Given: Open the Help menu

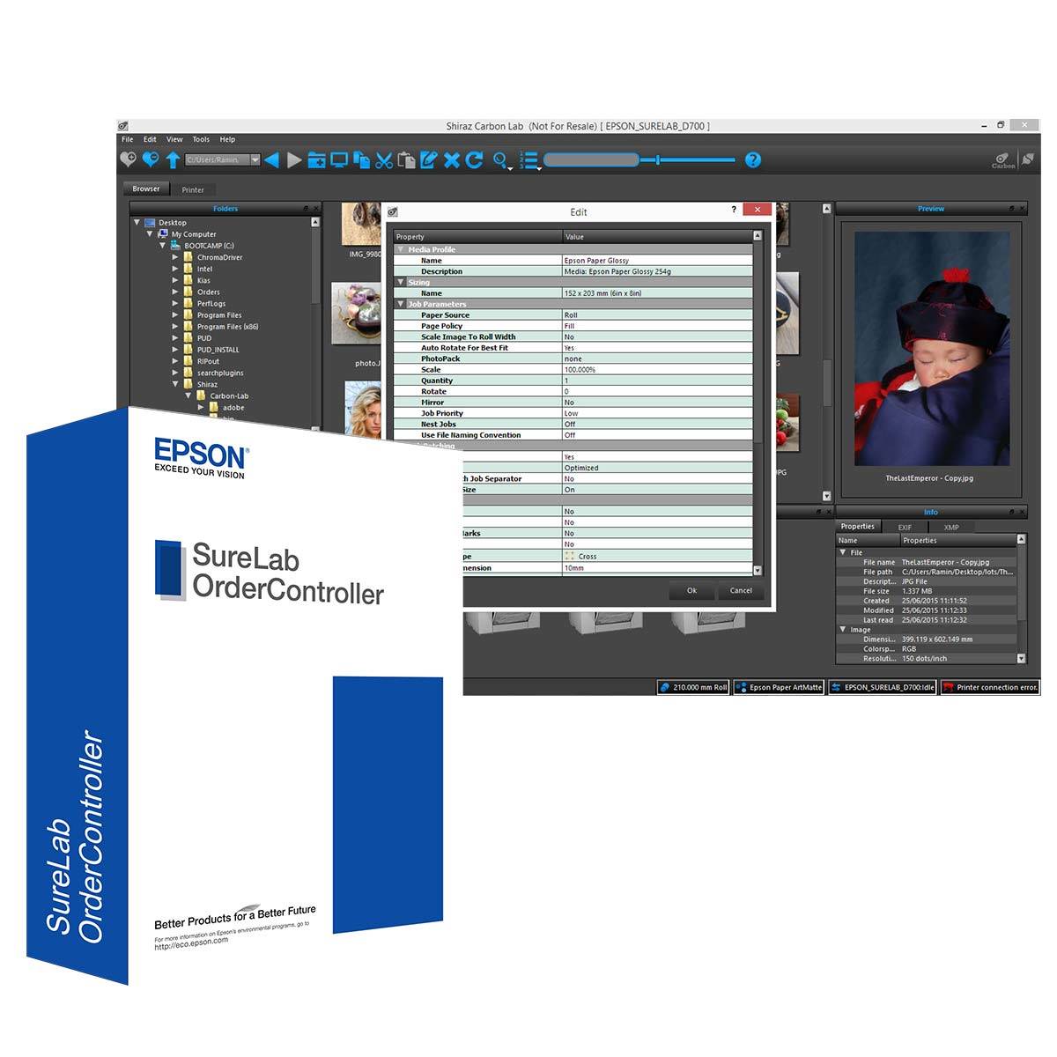Looking at the screenshot, I should [227, 139].
